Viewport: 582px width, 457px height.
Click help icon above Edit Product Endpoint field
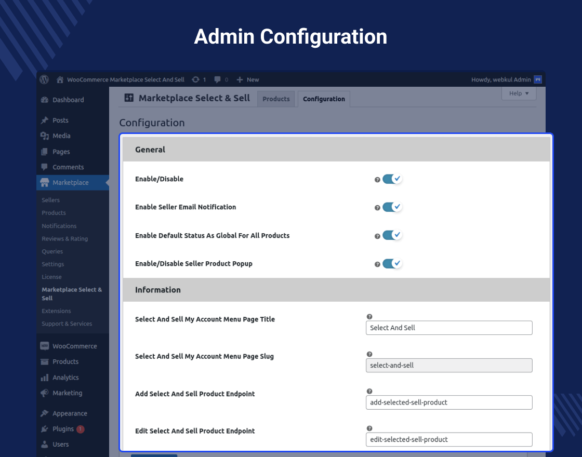(x=369, y=428)
